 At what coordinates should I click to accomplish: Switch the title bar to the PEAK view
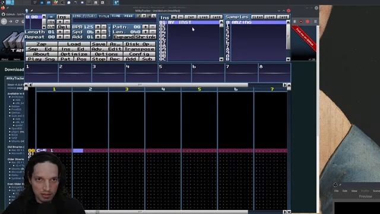tap(128, 16)
